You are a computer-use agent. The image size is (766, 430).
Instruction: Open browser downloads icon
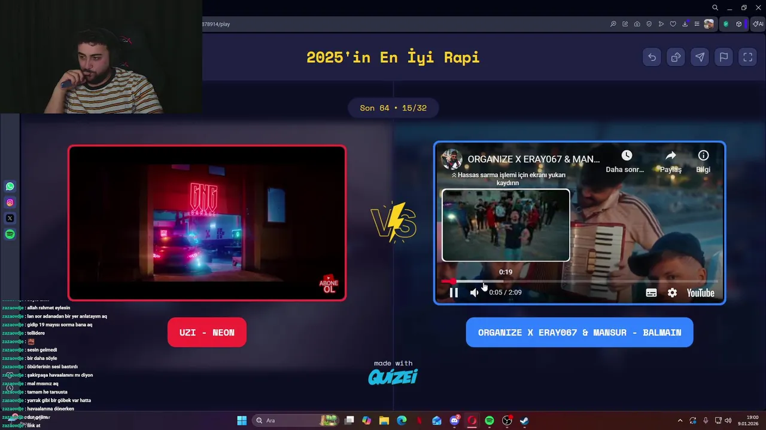pyautogui.click(x=685, y=24)
